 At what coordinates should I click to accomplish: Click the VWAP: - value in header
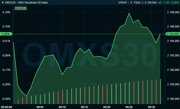coord(123,2)
